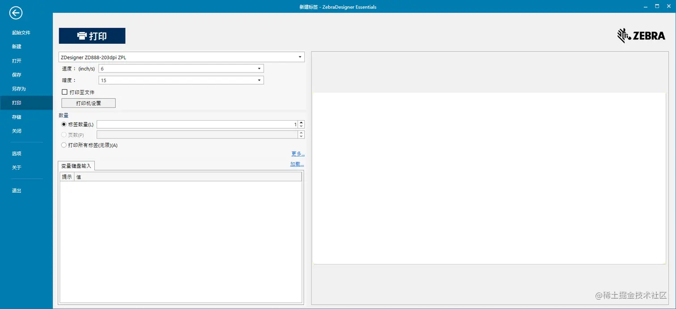Click the 标签数量 quantity input field
676x309 pixels.
tap(197, 124)
